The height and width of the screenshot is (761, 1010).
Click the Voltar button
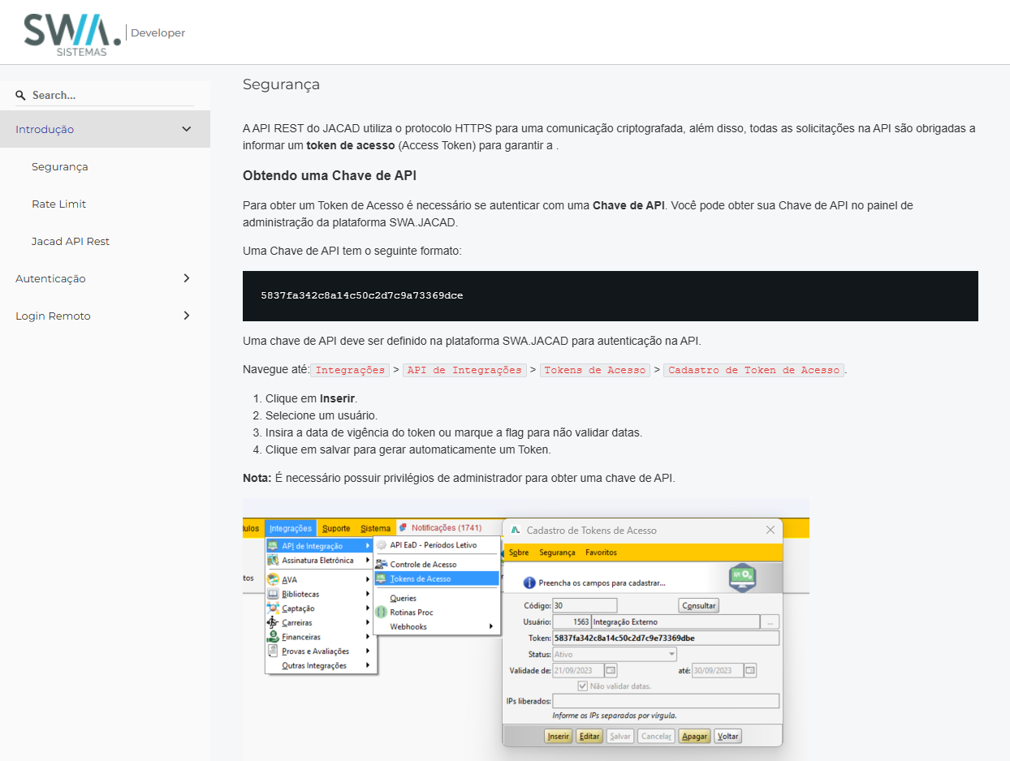pos(728,737)
